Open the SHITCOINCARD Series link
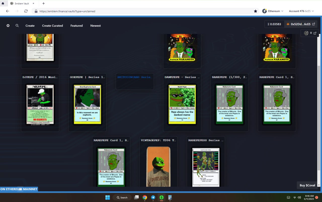 (x=135, y=77)
